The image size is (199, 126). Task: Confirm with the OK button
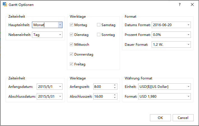point(160,118)
